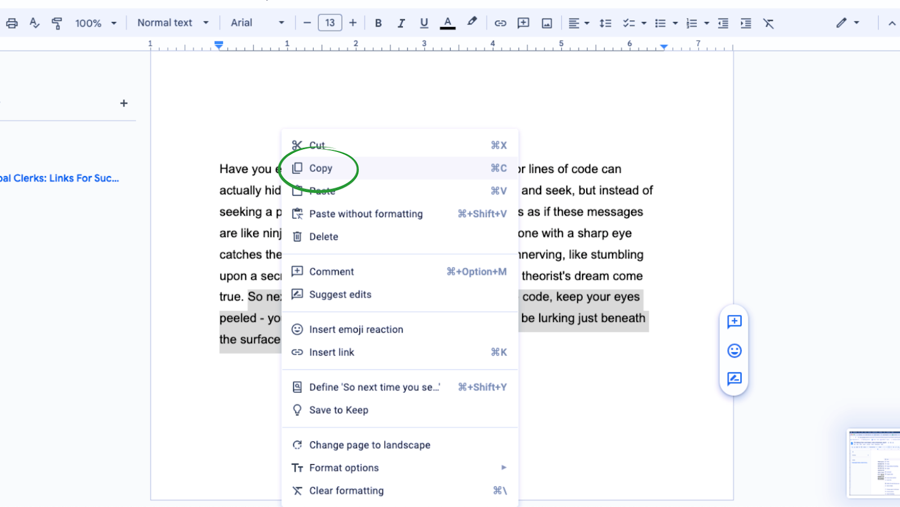Select Cut from the context menu

pyautogui.click(x=399, y=145)
